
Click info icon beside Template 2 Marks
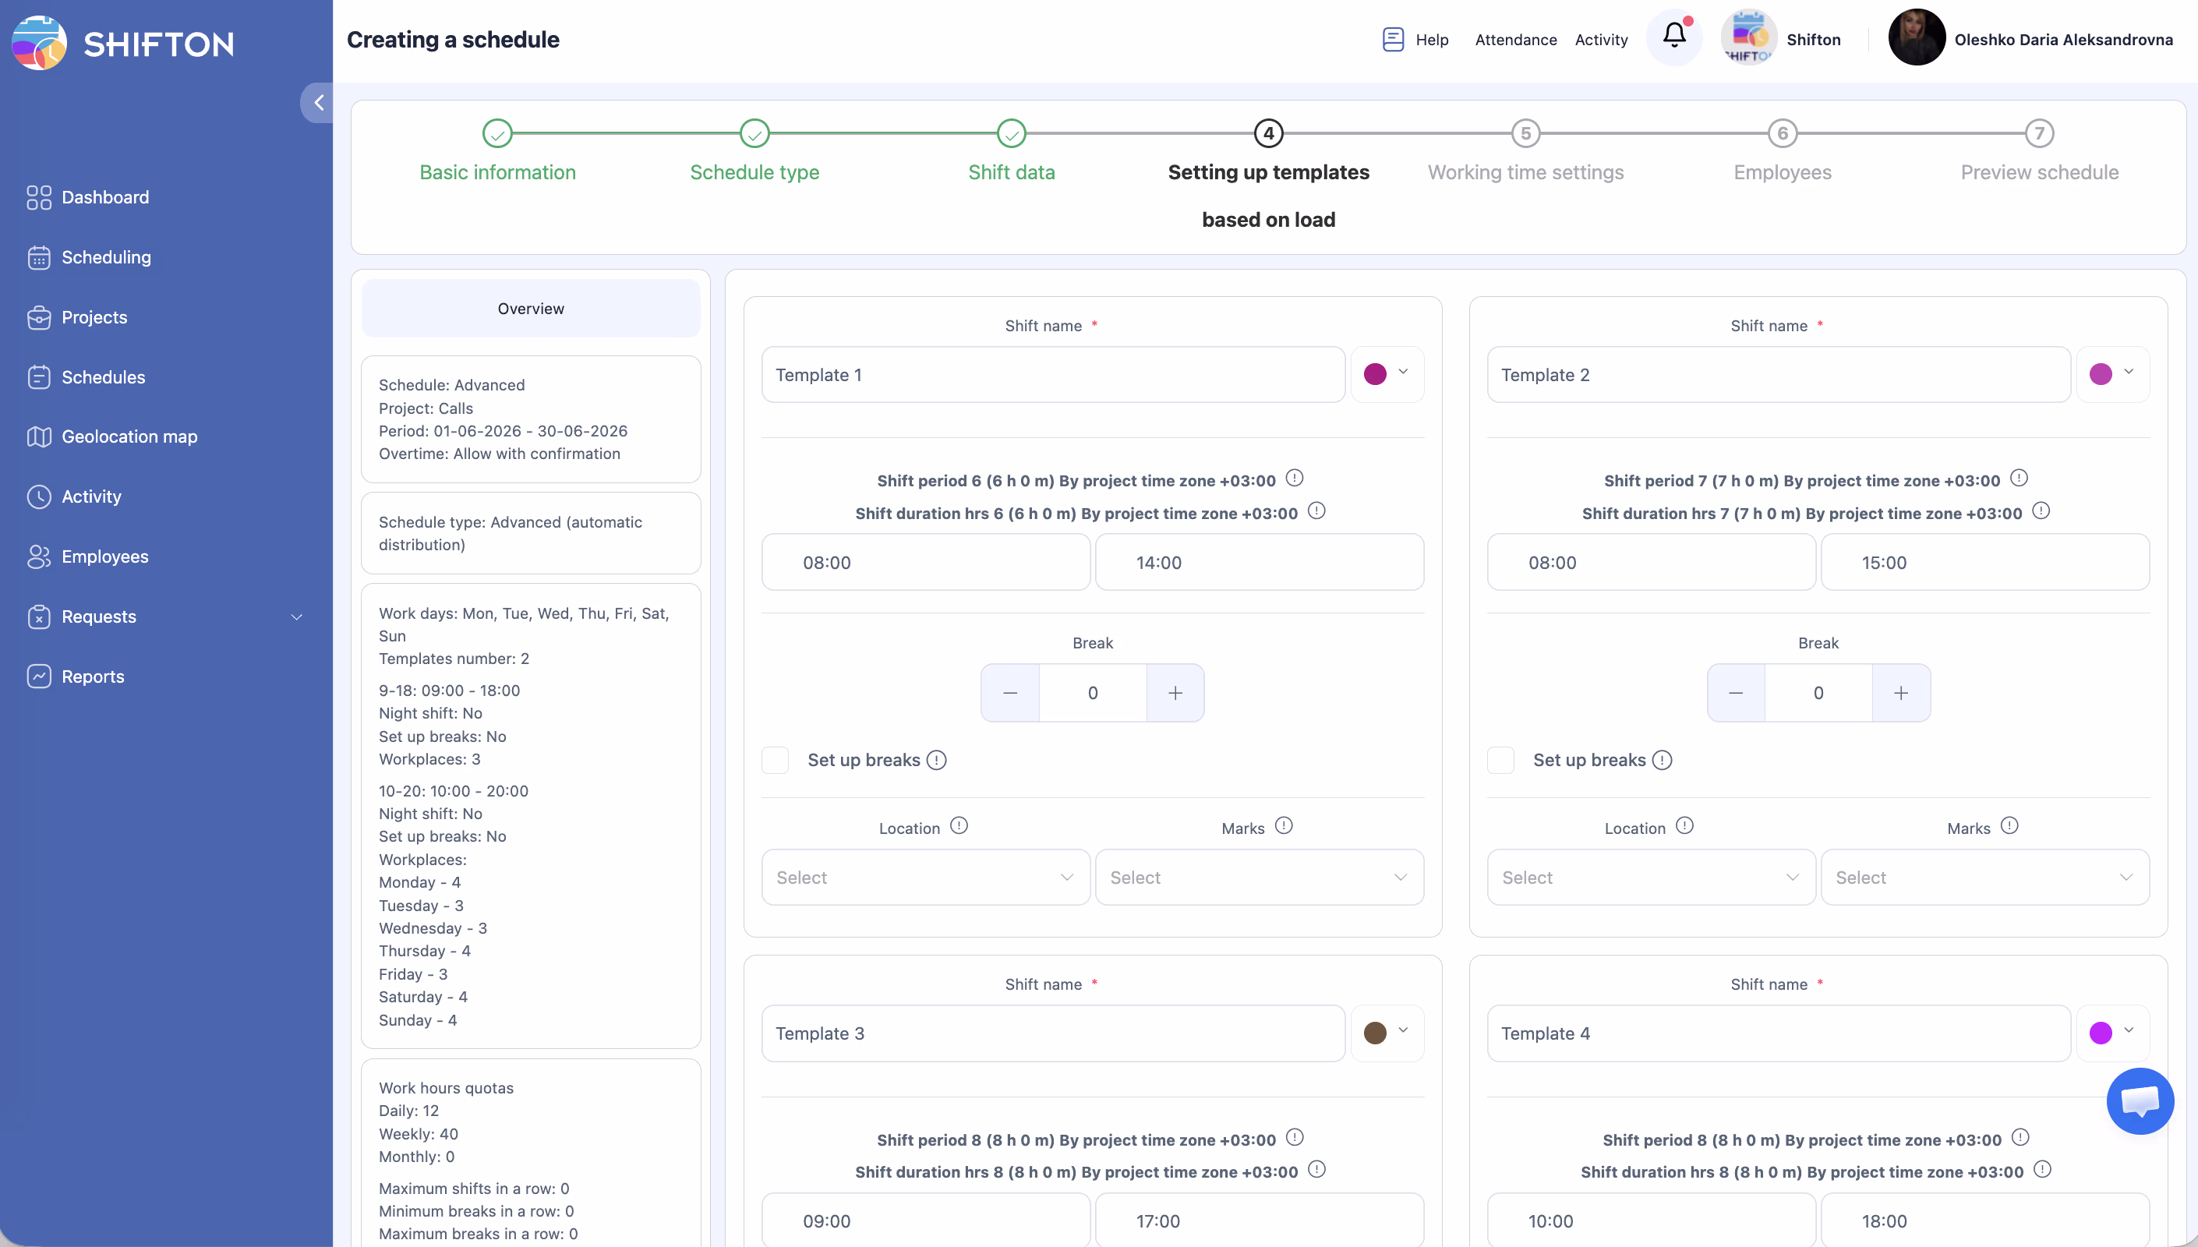pos(2009,825)
